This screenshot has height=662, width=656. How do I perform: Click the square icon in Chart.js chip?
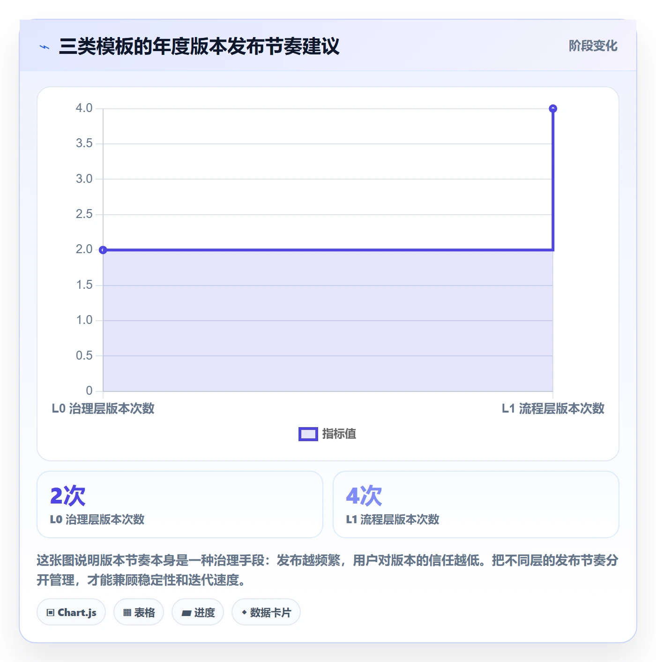pyautogui.click(x=51, y=613)
